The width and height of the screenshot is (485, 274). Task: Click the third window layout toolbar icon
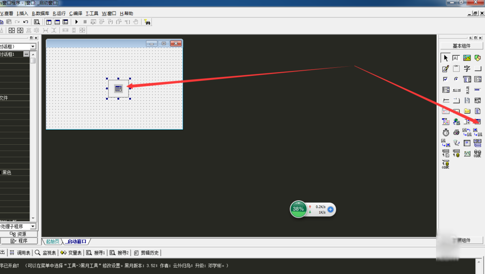click(65, 22)
